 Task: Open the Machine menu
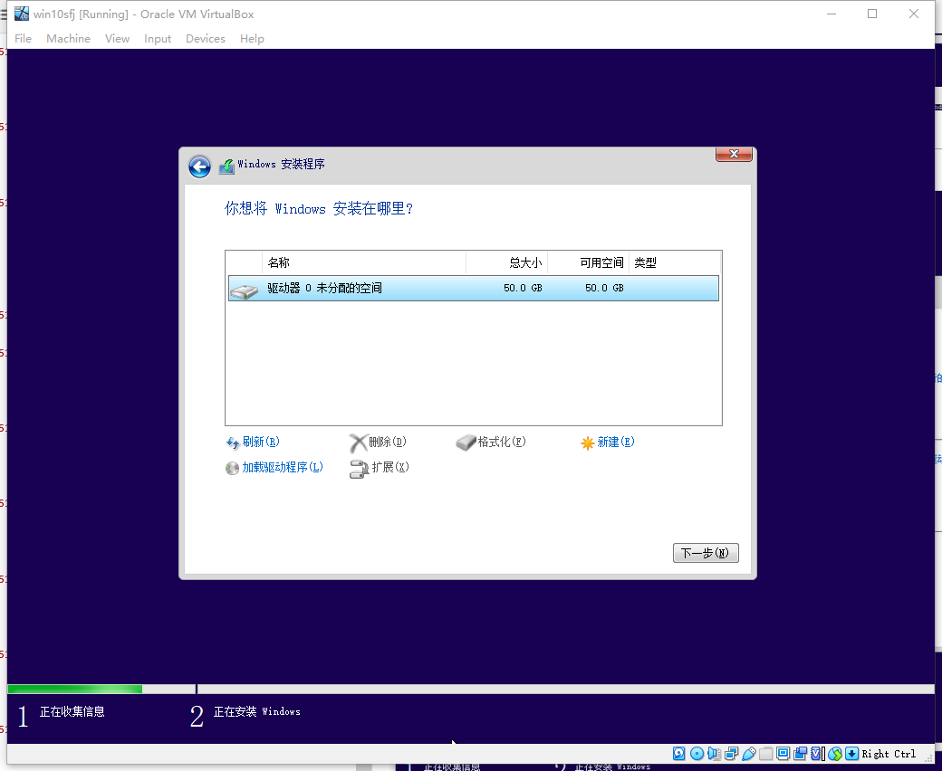[69, 38]
